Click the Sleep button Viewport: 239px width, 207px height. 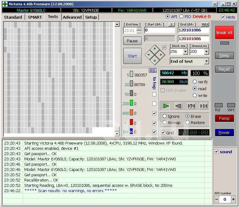224,56
